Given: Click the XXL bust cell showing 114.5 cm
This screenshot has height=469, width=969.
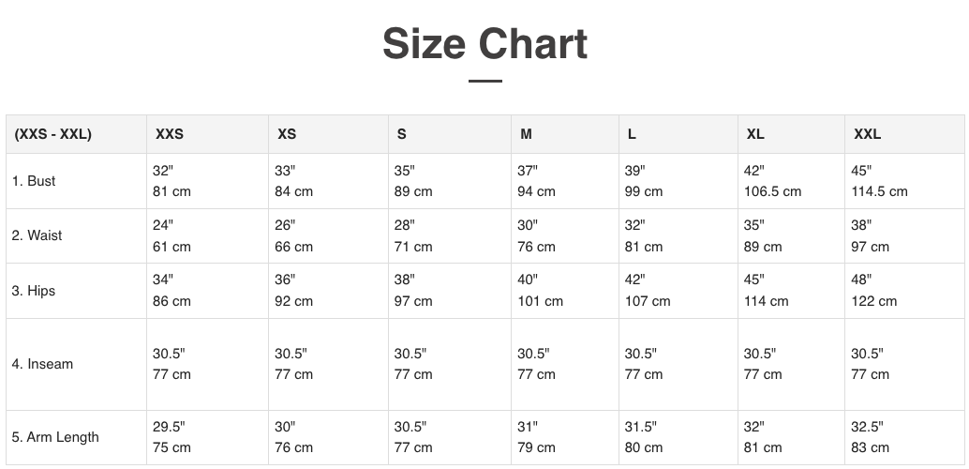Looking at the screenshot, I should tap(879, 191).
